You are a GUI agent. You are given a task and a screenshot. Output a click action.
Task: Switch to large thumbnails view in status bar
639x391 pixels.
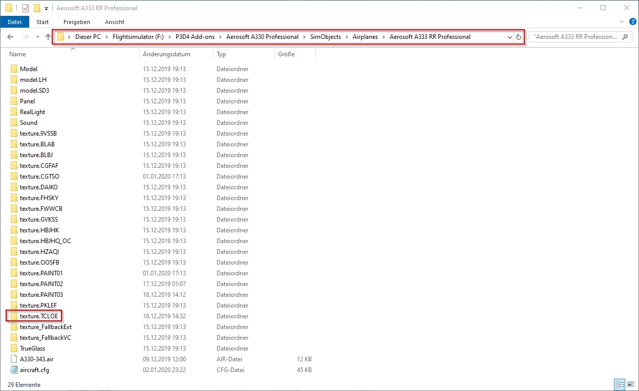tap(631, 384)
